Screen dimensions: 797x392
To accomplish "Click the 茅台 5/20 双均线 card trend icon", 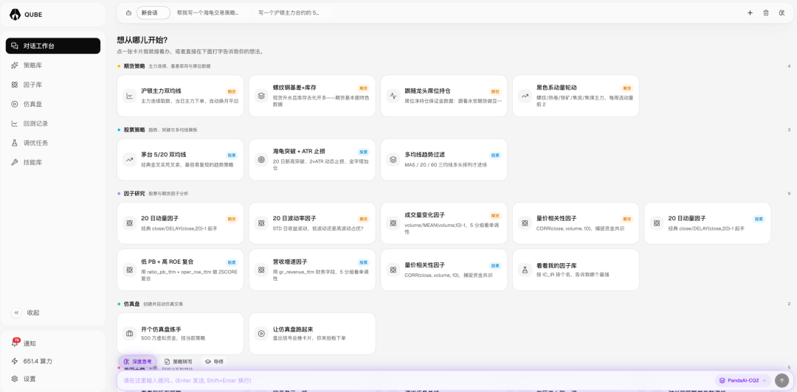I will 130,159.
